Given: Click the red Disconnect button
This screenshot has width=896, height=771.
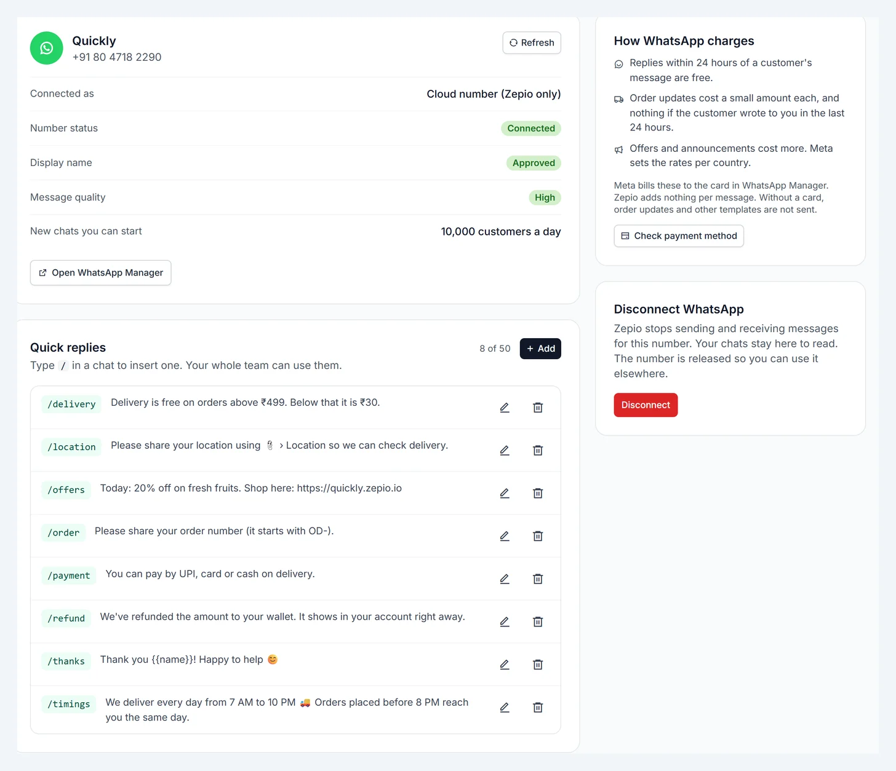Looking at the screenshot, I should click(x=646, y=405).
